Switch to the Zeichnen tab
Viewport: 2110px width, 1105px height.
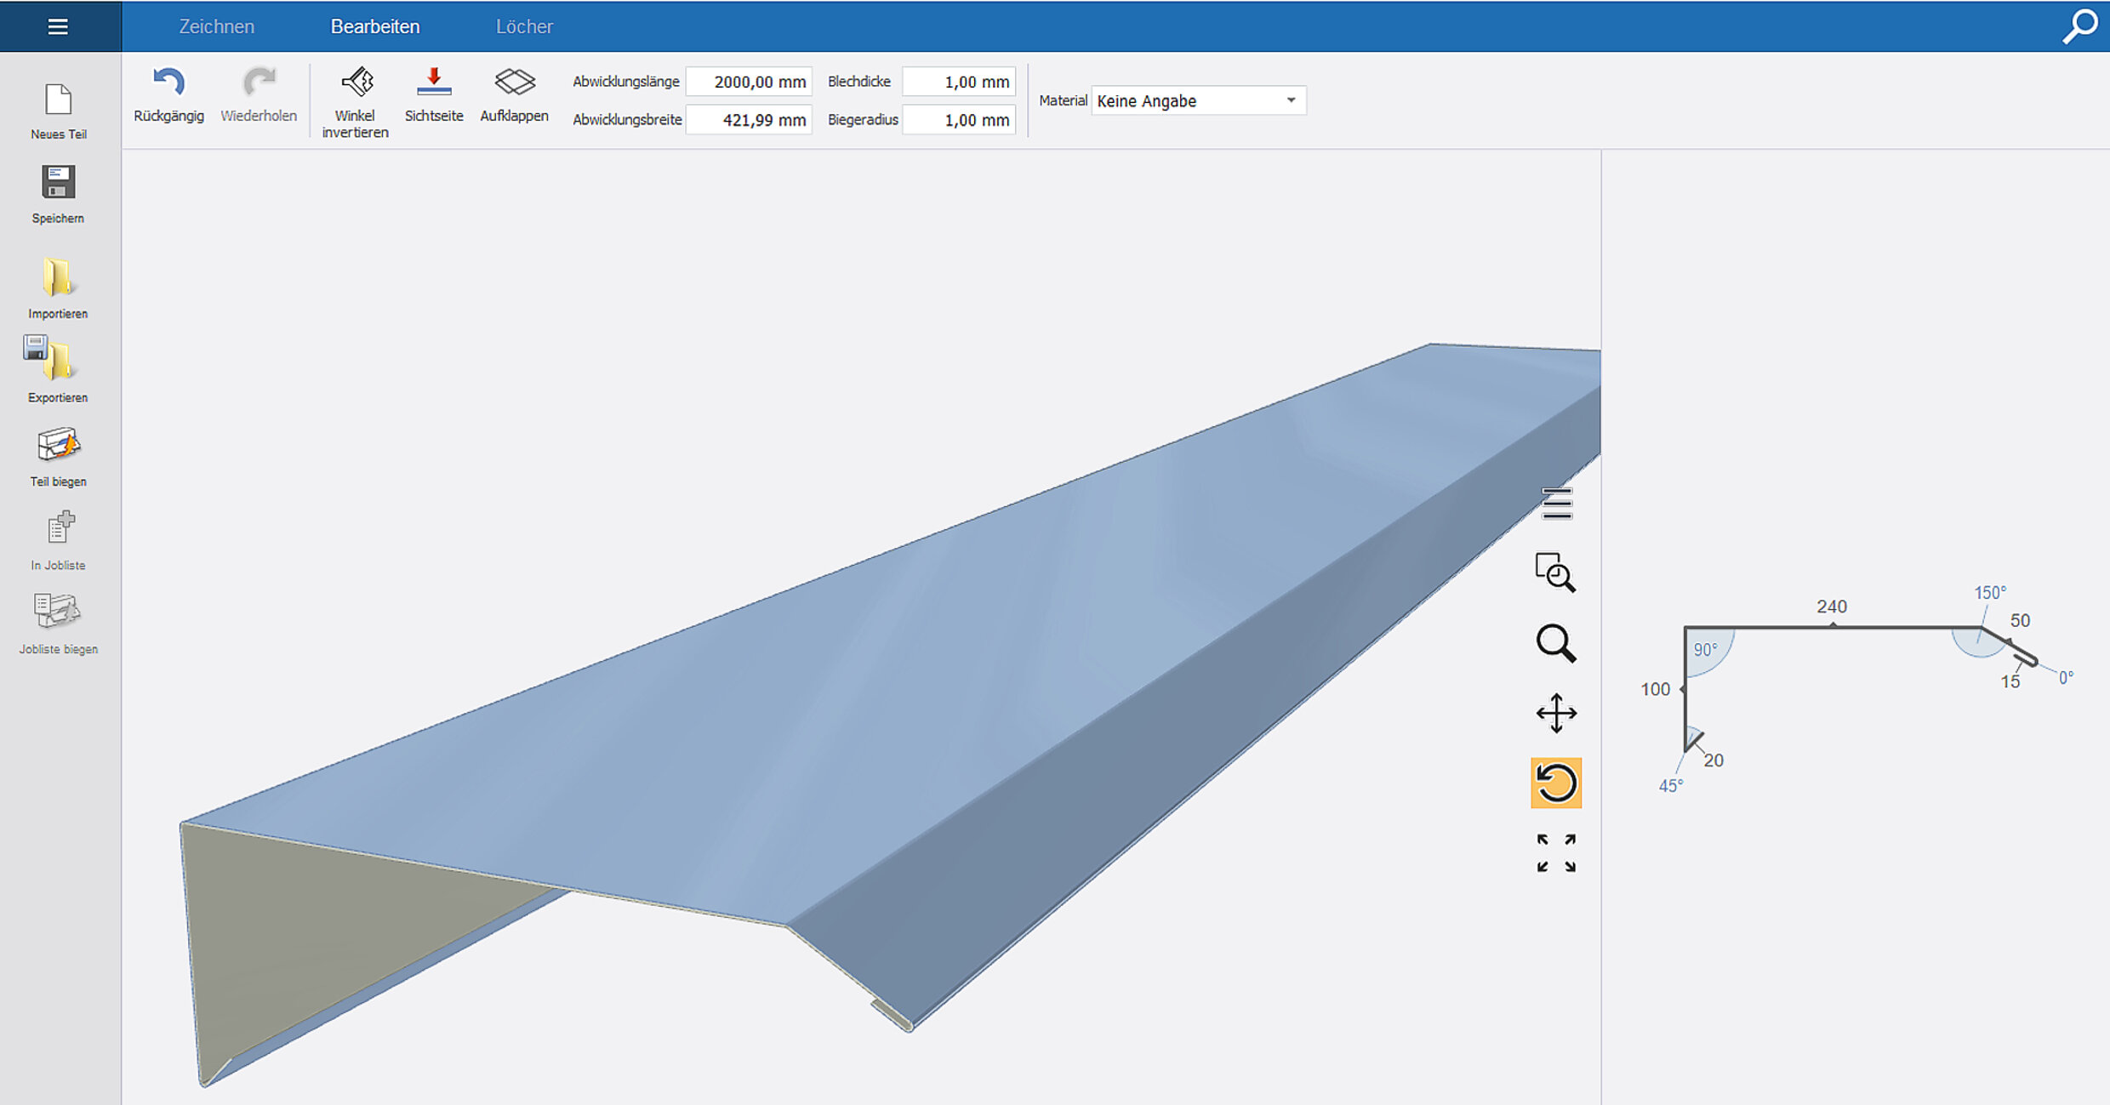(x=216, y=26)
